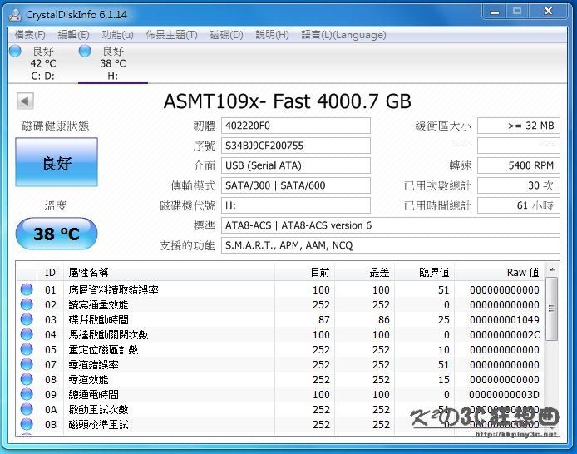Image resolution: width=577 pixels, height=454 pixels.
Task: Click the serial number field S34BJ9CF200755
Action: pos(296,146)
